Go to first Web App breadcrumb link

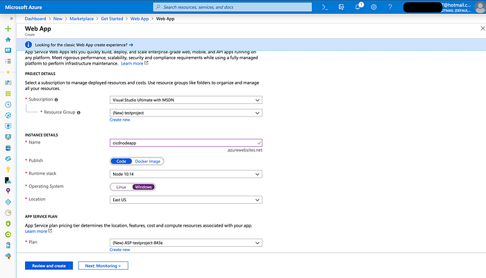tap(140, 19)
